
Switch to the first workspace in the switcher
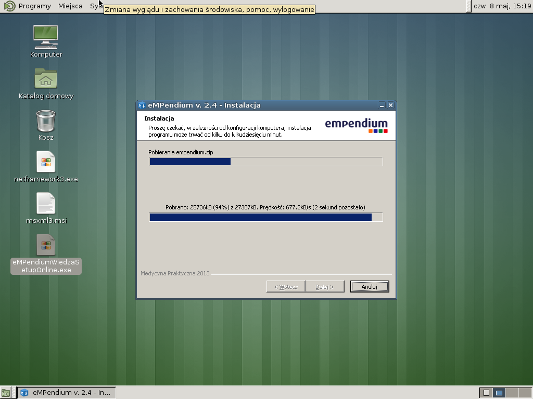486,393
